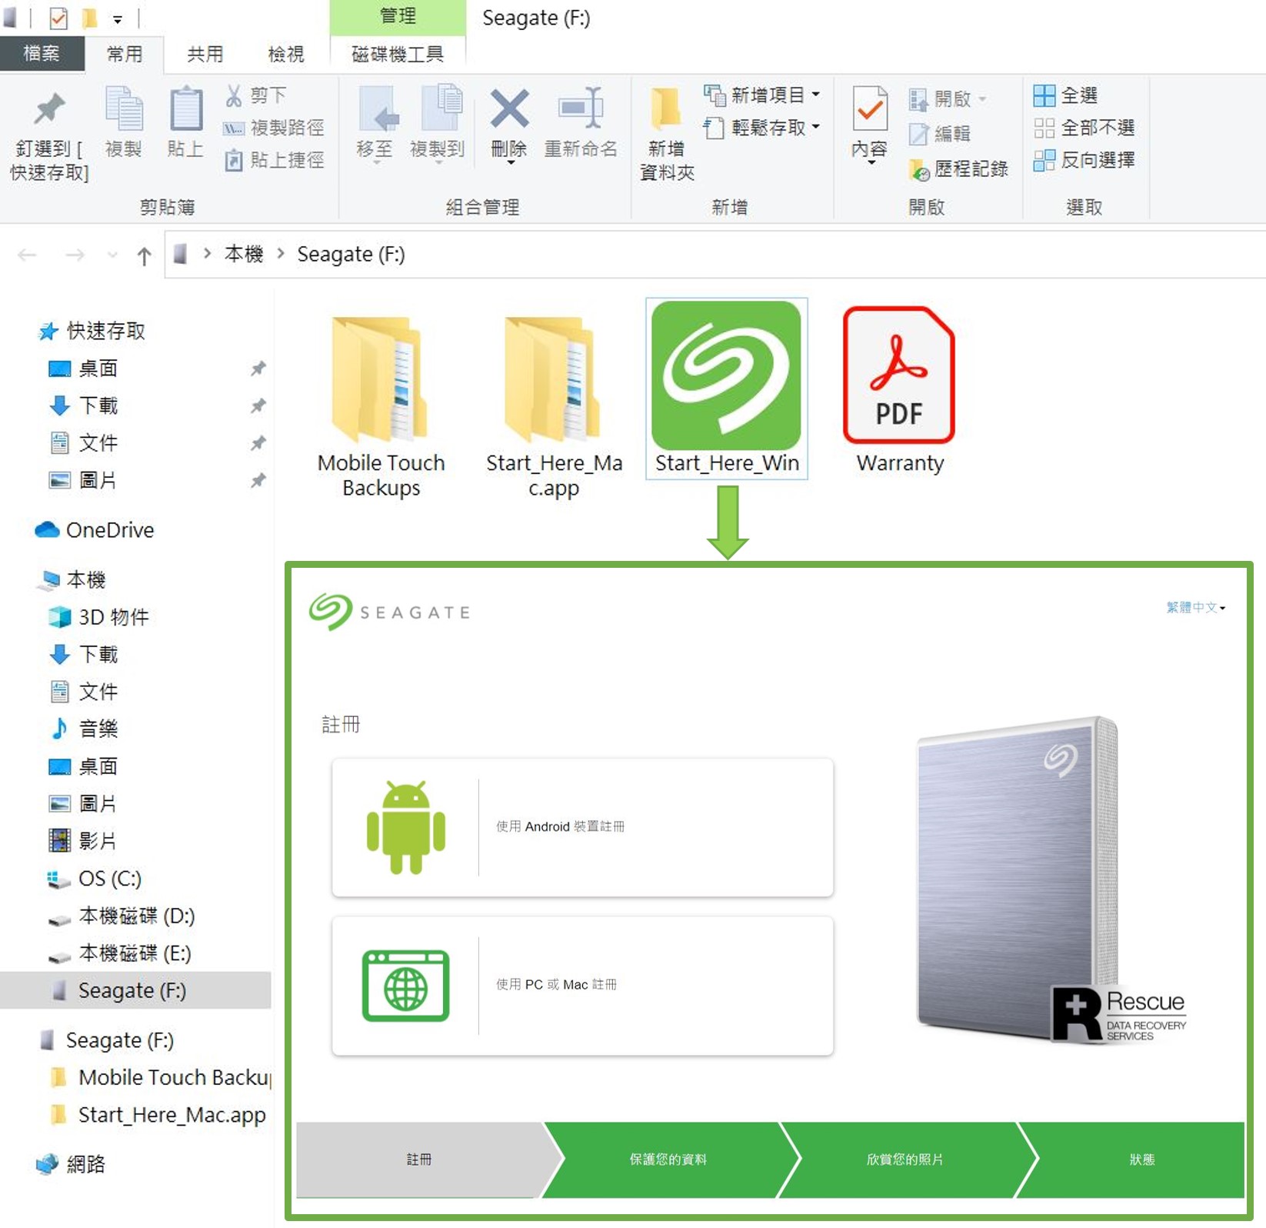Open the Start_Here_Win Seagate application icon
The width and height of the screenshot is (1266, 1228).
point(726,376)
